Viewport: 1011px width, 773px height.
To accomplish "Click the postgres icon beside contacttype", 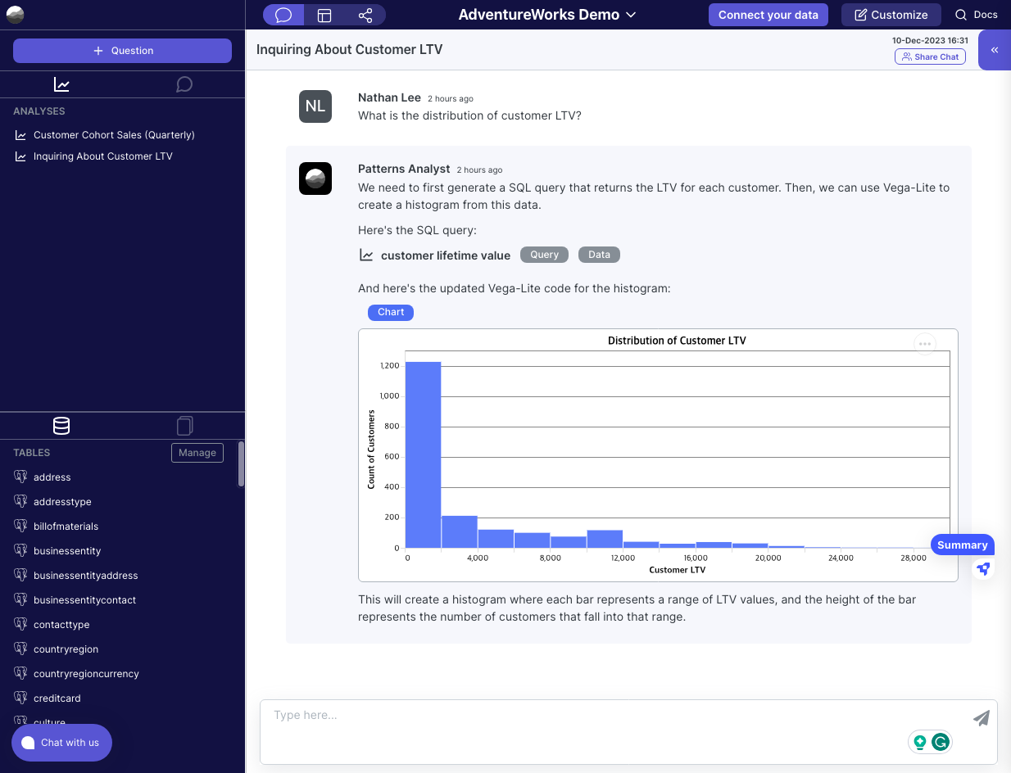I will (x=21, y=624).
